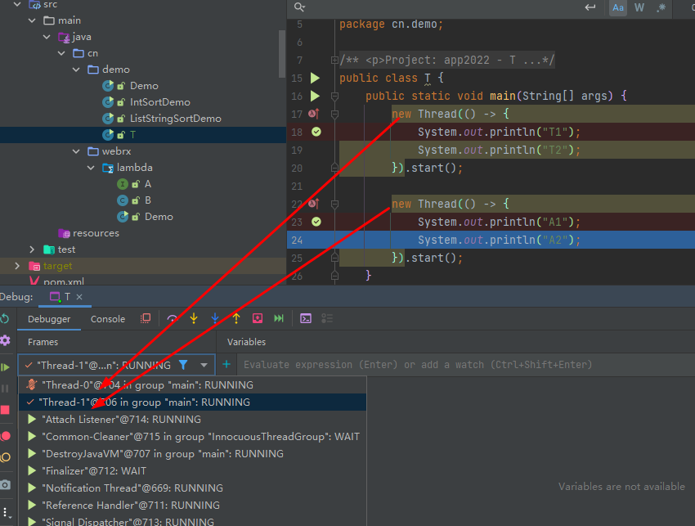Toggle the breakpoint on line 18
The width and height of the screenshot is (695, 526).
pyautogui.click(x=316, y=132)
